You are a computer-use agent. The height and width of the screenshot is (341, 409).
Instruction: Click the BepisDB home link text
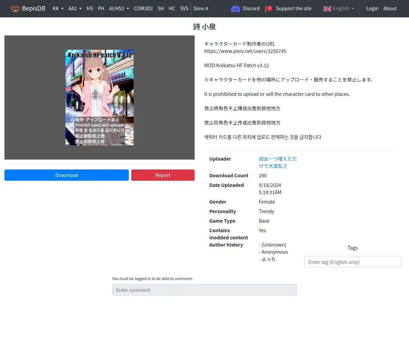(x=34, y=9)
